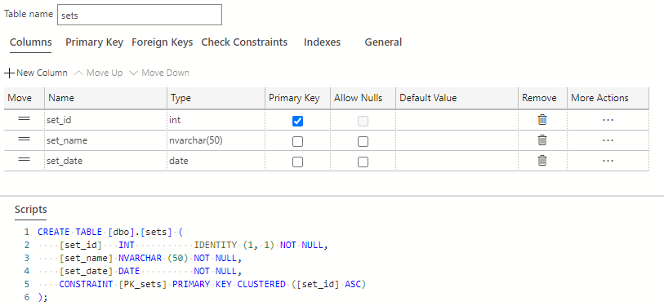Check Primary Key for set_date
The height and width of the screenshot is (306, 664).
click(298, 162)
